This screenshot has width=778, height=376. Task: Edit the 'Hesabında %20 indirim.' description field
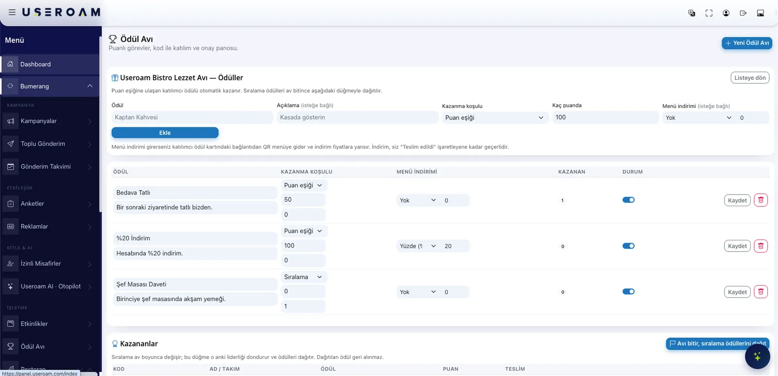pyautogui.click(x=195, y=253)
